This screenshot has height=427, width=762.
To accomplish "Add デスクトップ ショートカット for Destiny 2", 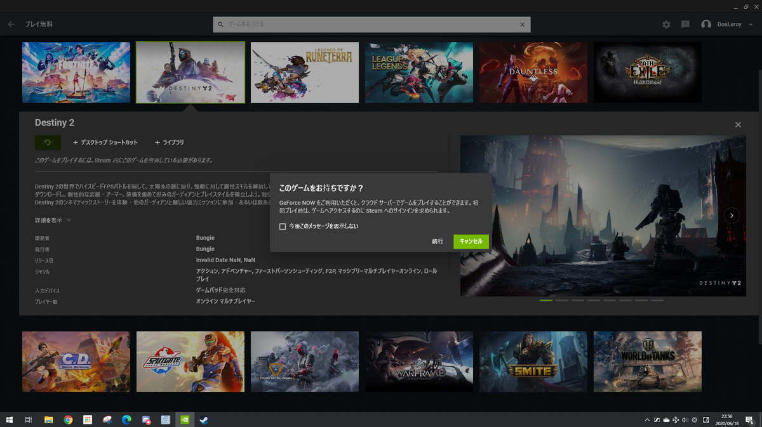I will click(105, 142).
